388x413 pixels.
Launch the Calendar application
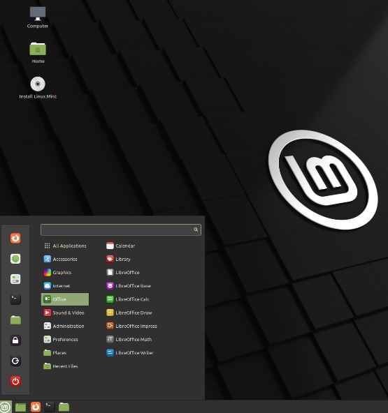pos(121,246)
